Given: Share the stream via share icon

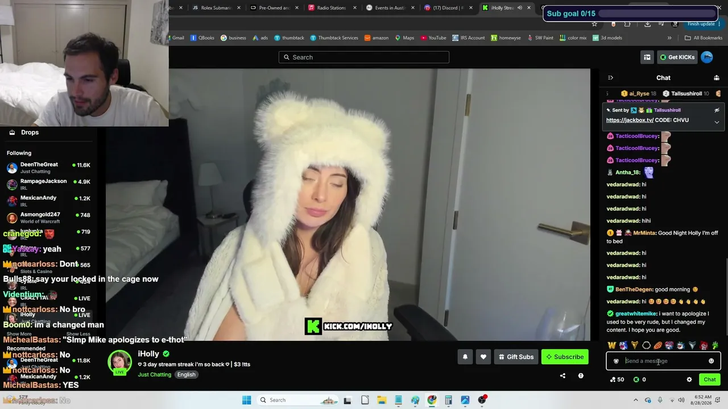Looking at the screenshot, I should tap(562, 375).
